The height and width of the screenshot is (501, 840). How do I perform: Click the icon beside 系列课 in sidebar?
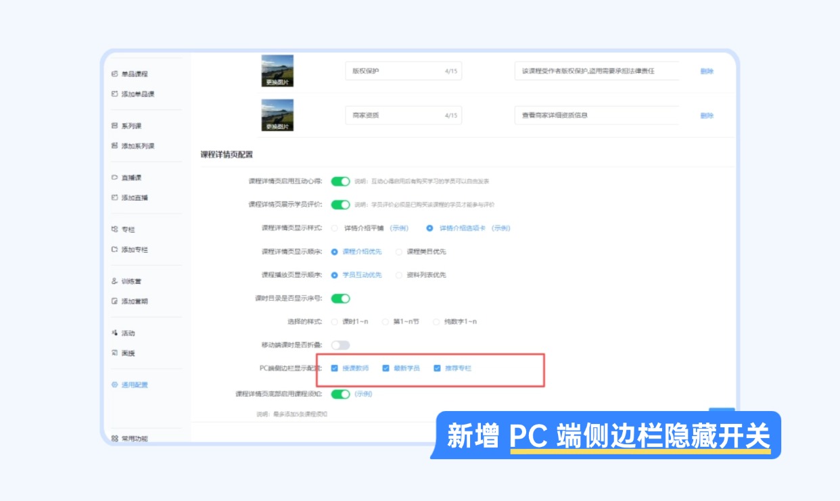coord(114,126)
